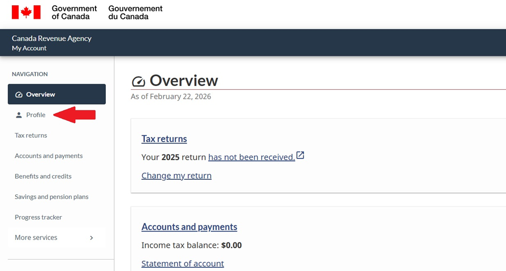Click the Canadian flag icon
Image resolution: width=506 pixels, height=271 pixels.
pos(26,12)
